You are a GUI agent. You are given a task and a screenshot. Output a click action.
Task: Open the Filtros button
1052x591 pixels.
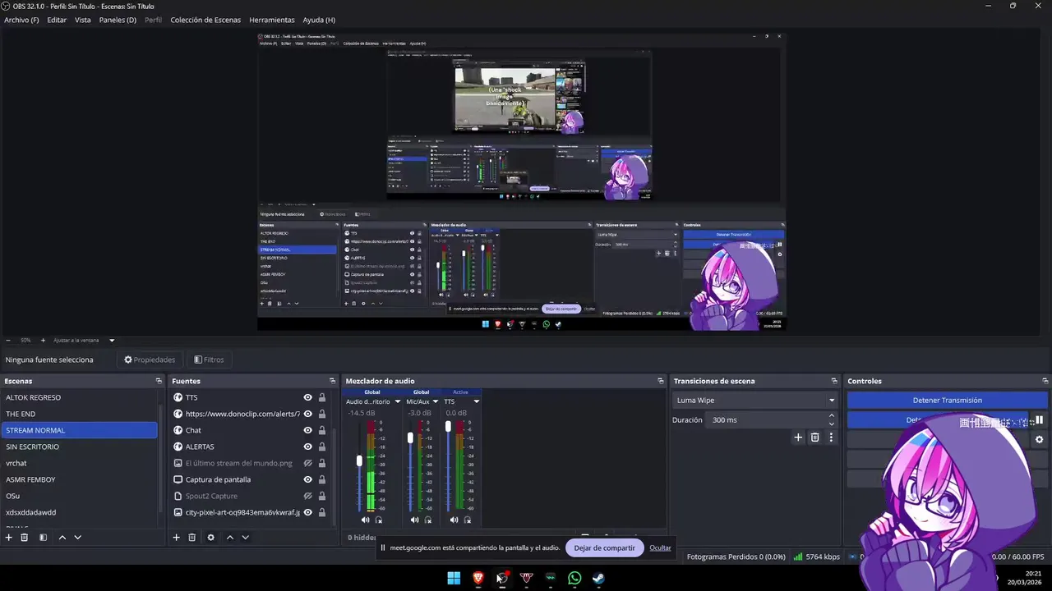pos(209,360)
